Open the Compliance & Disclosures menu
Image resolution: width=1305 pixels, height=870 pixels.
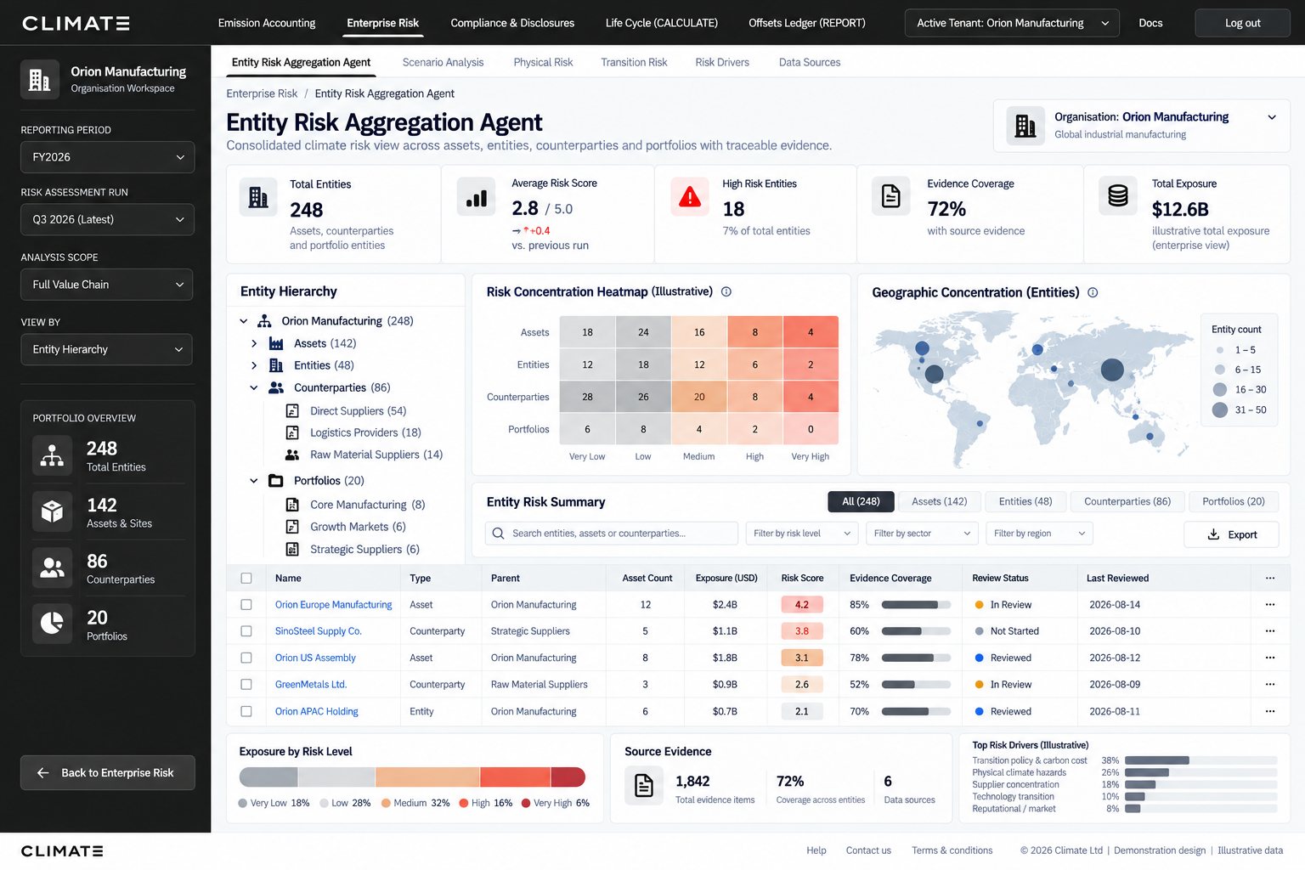[512, 23]
